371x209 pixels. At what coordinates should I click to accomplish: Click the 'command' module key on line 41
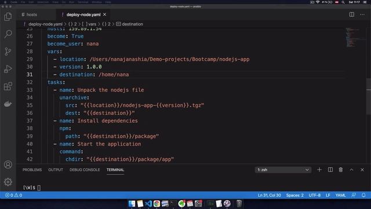coord(70,152)
